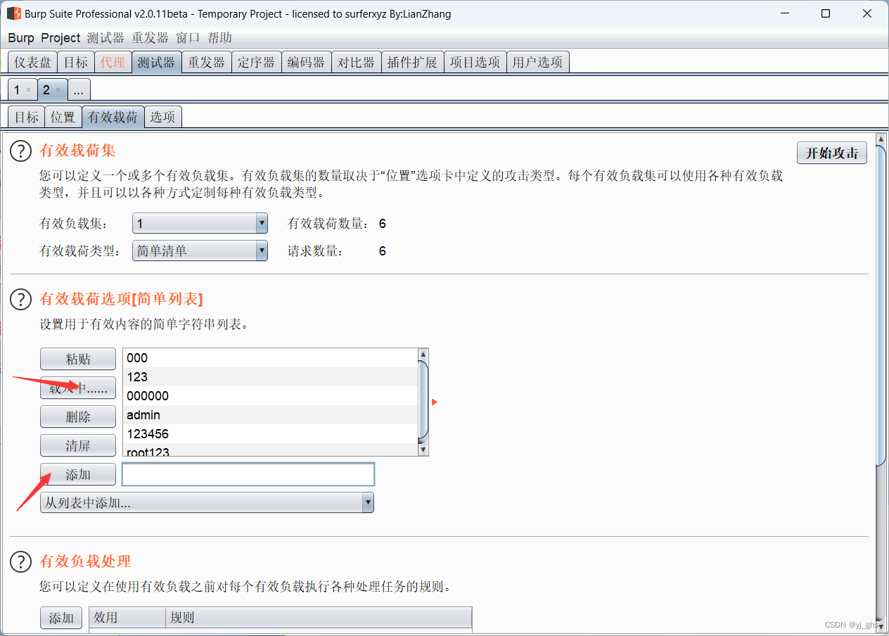The width and height of the screenshot is (889, 636).
Task: Click 载入中 load button
Action: pyautogui.click(x=78, y=388)
